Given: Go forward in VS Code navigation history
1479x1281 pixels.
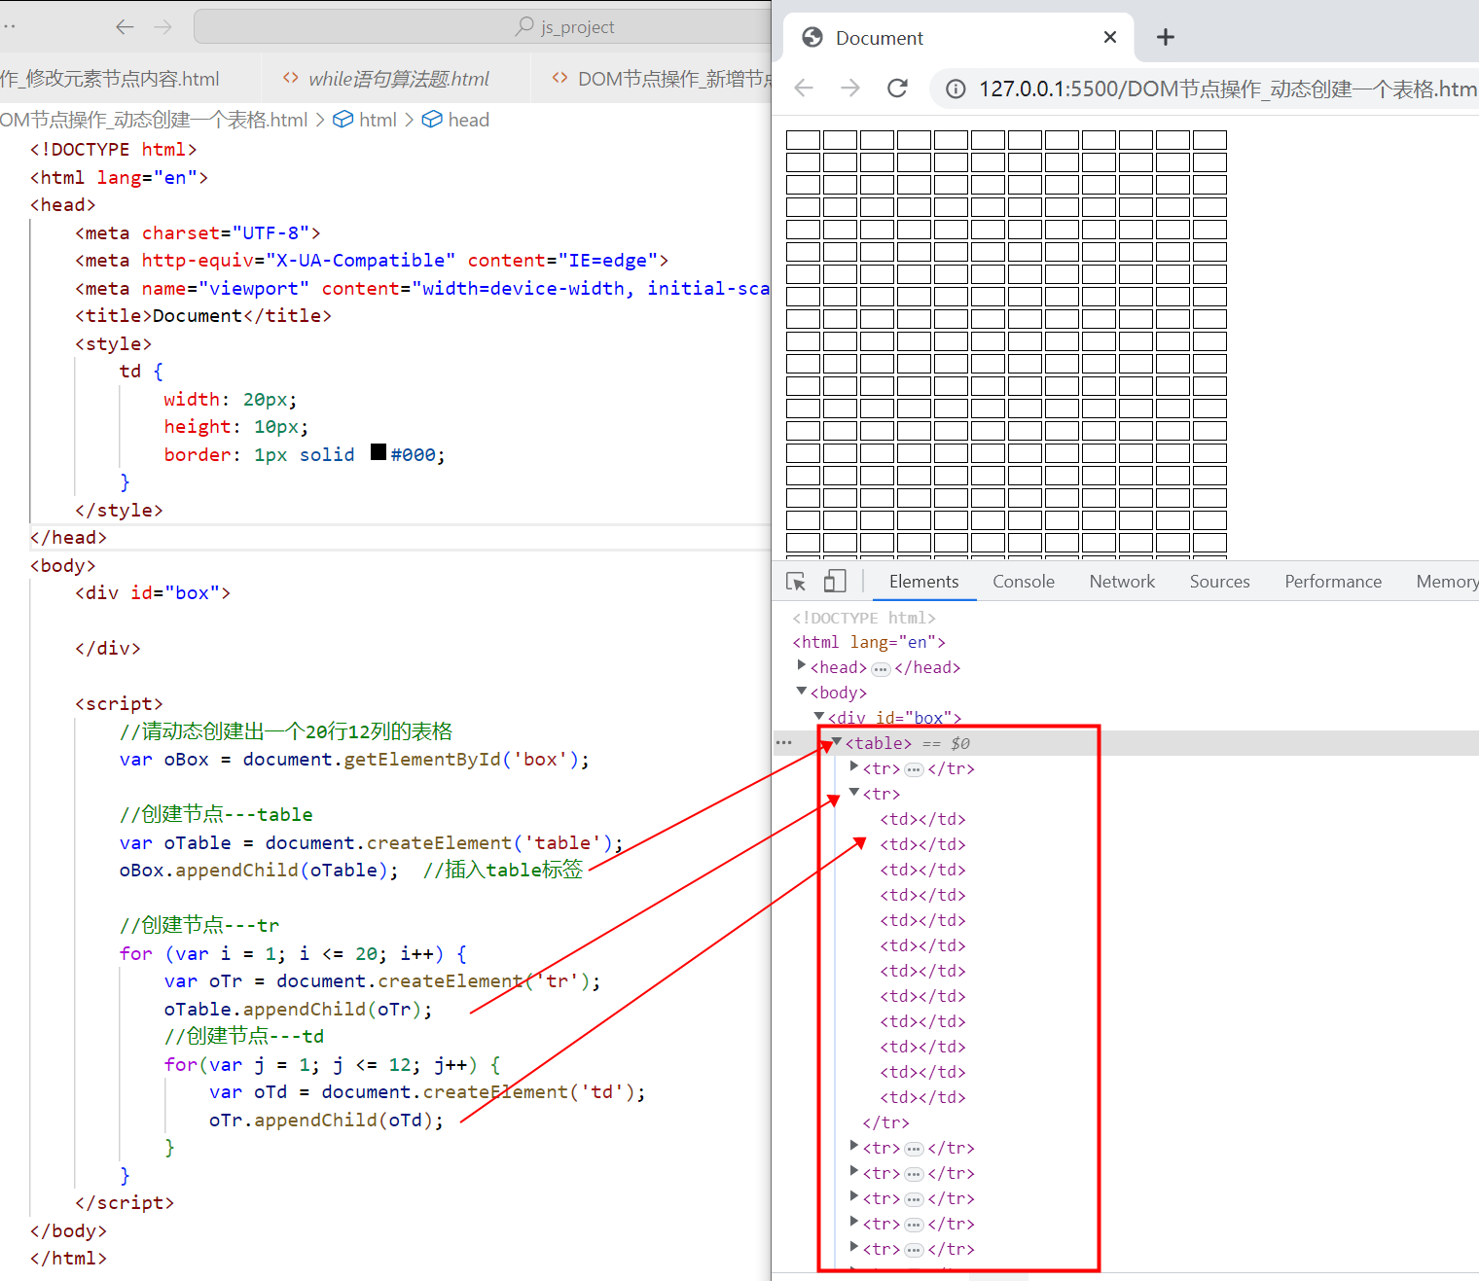Looking at the screenshot, I should tap(162, 27).
